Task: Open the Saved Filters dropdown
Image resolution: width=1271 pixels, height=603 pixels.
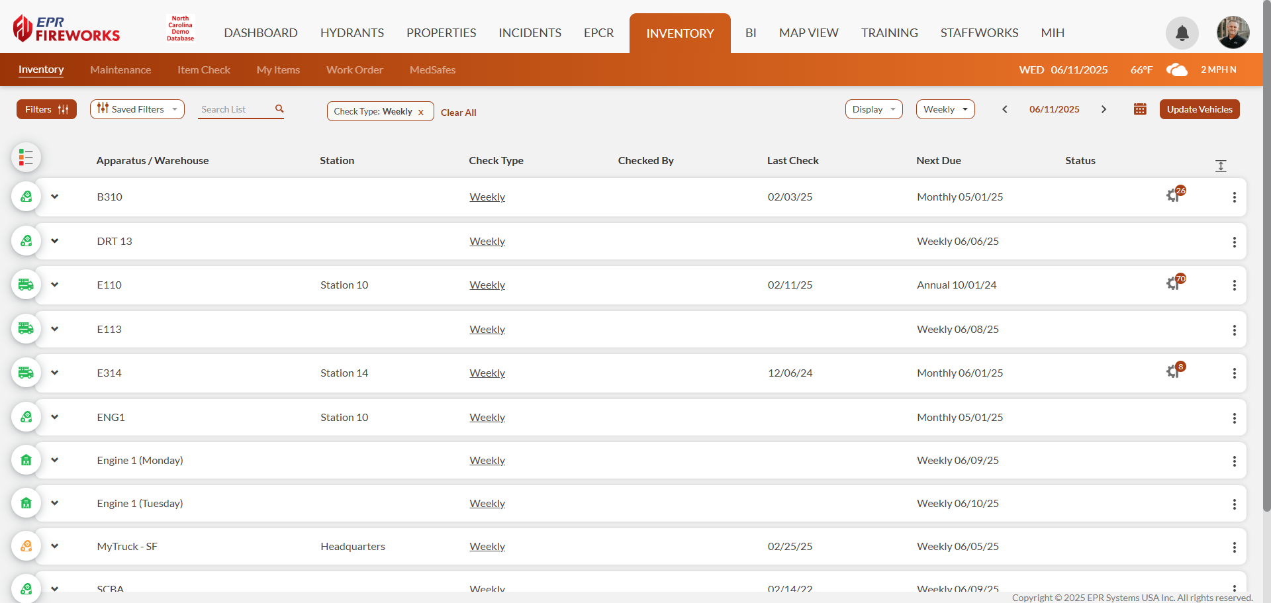Action: pos(136,109)
